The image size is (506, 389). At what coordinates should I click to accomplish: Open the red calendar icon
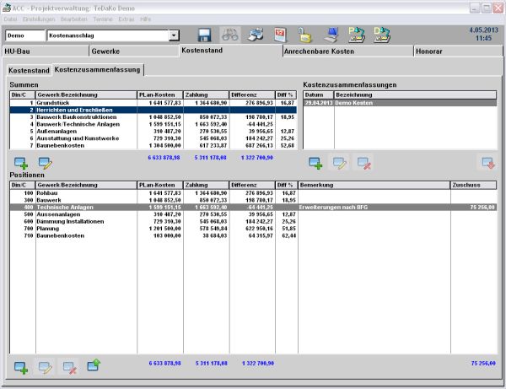281,35
